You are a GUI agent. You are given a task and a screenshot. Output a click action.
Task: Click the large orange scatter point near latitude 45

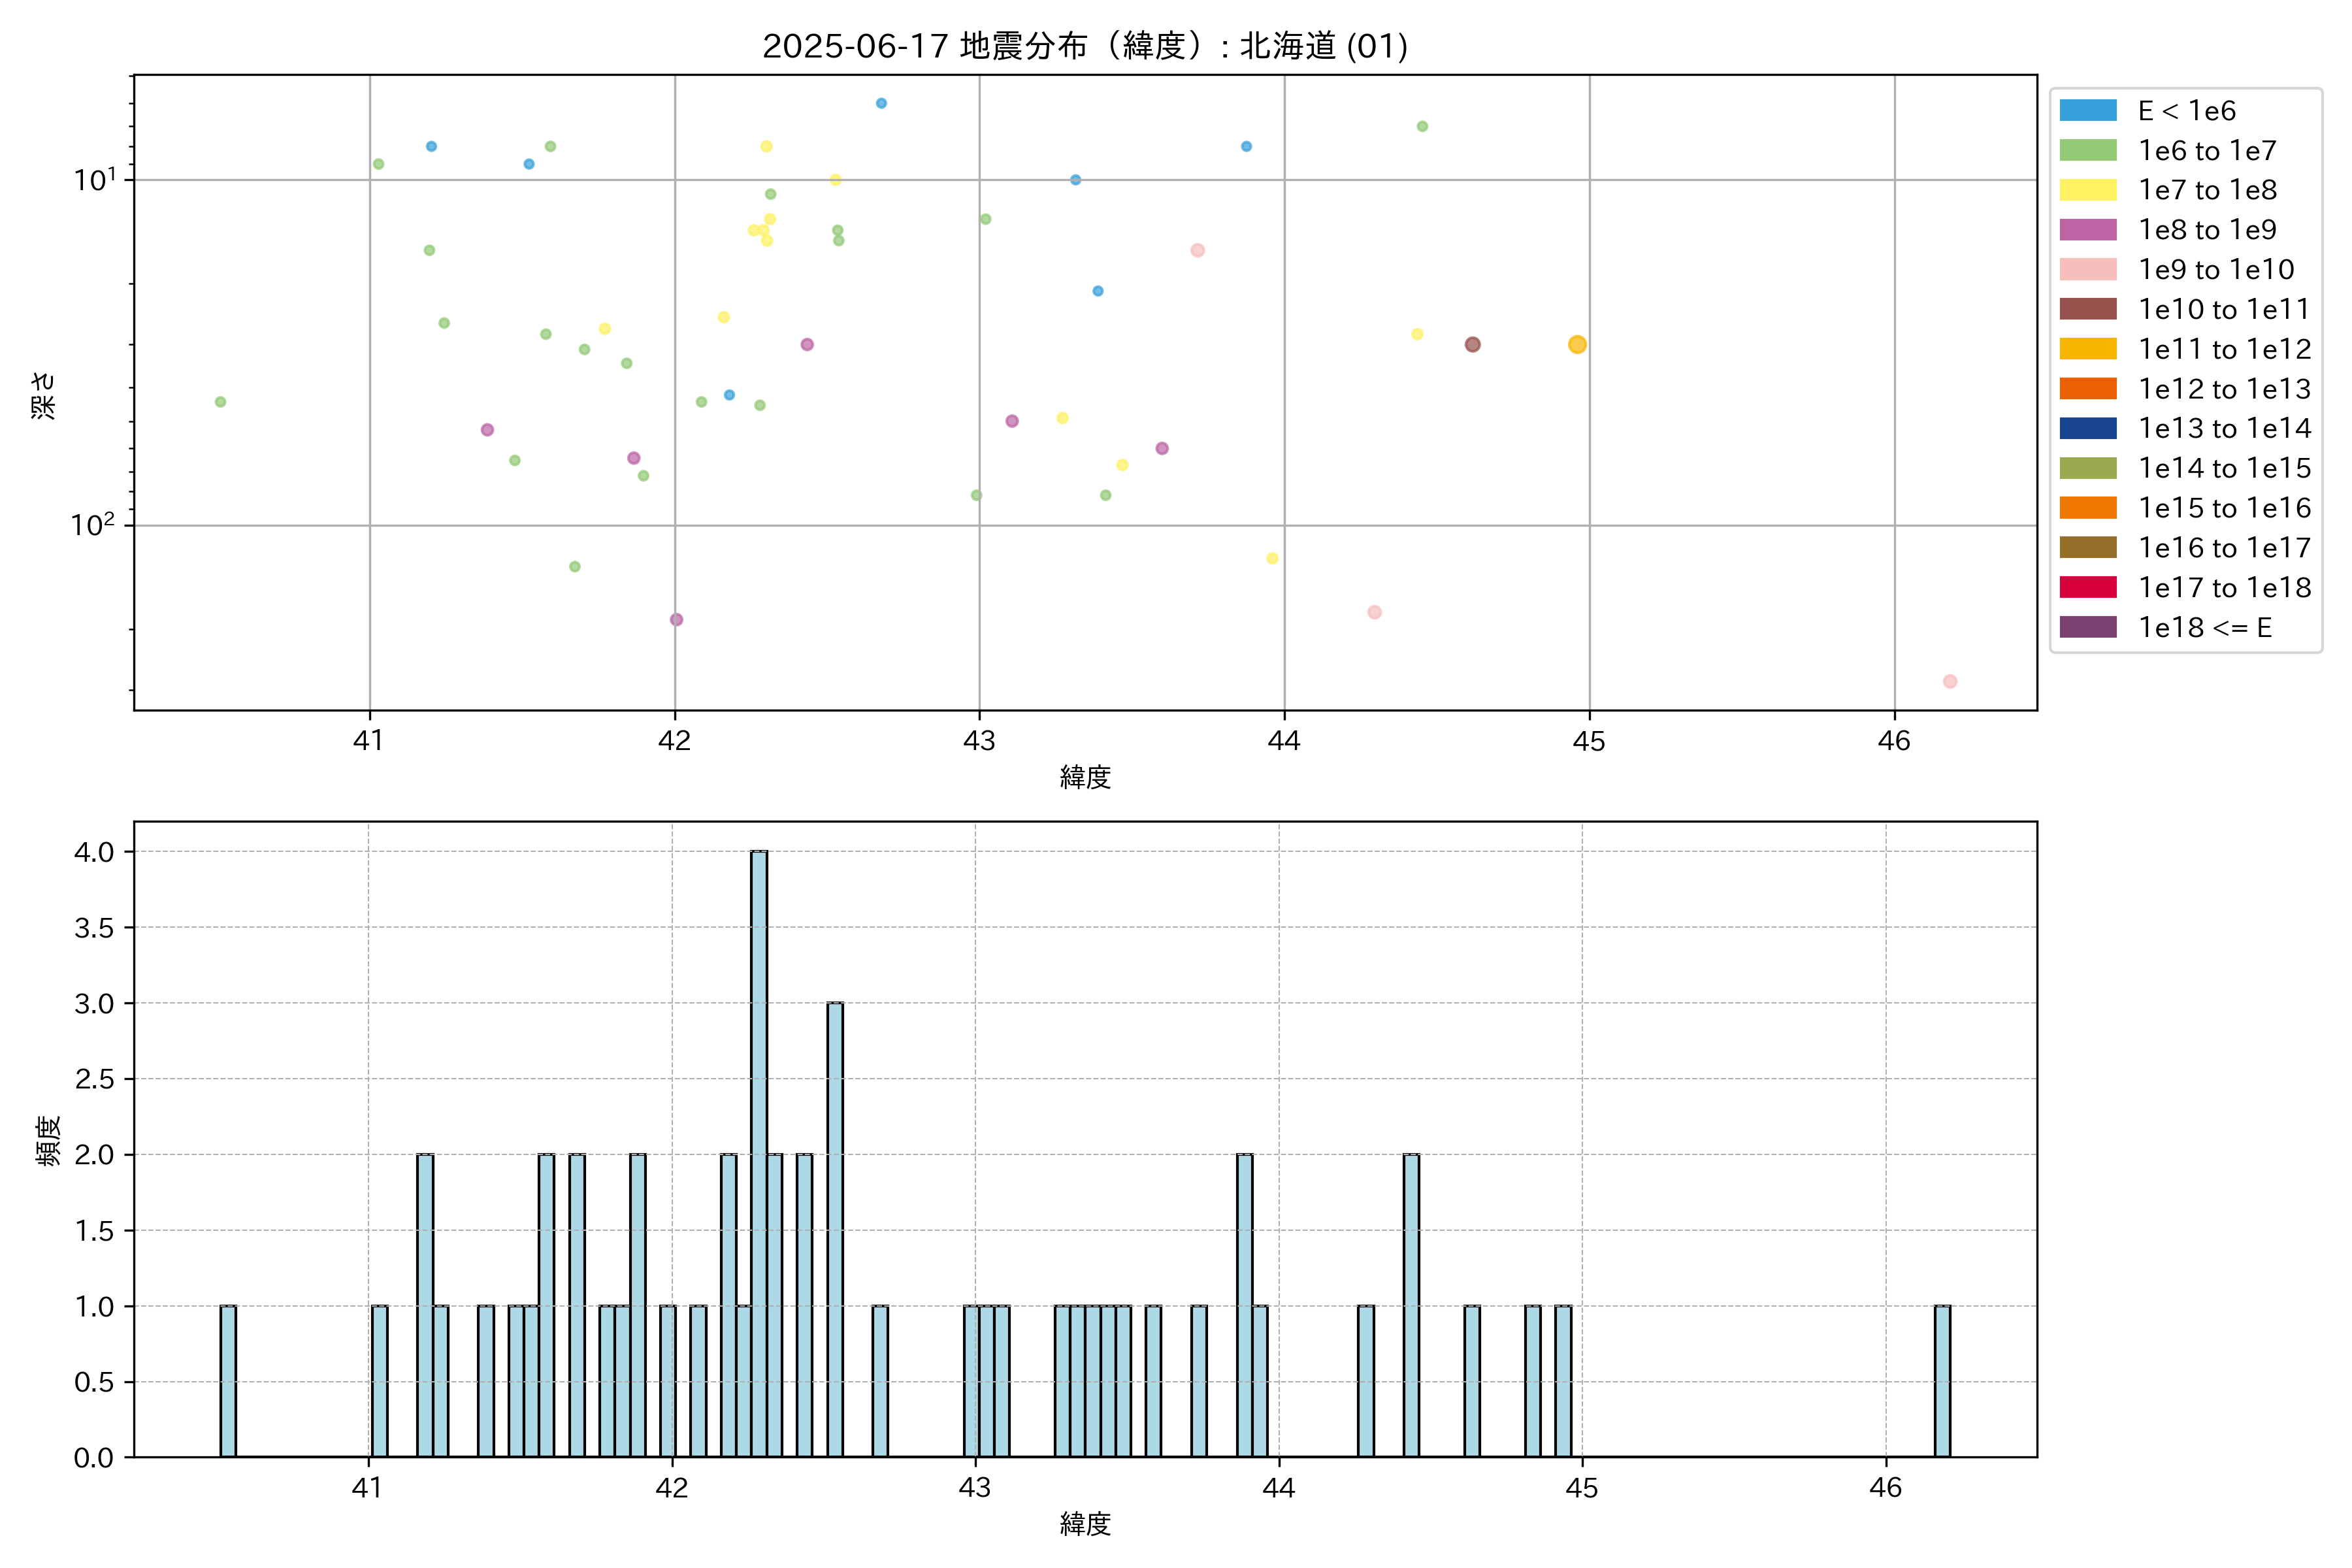[1577, 344]
